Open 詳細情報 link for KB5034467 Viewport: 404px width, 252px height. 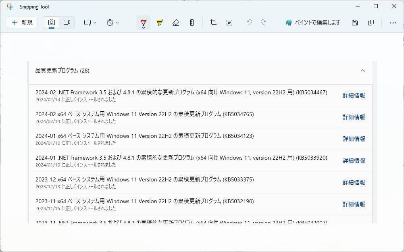point(354,95)
